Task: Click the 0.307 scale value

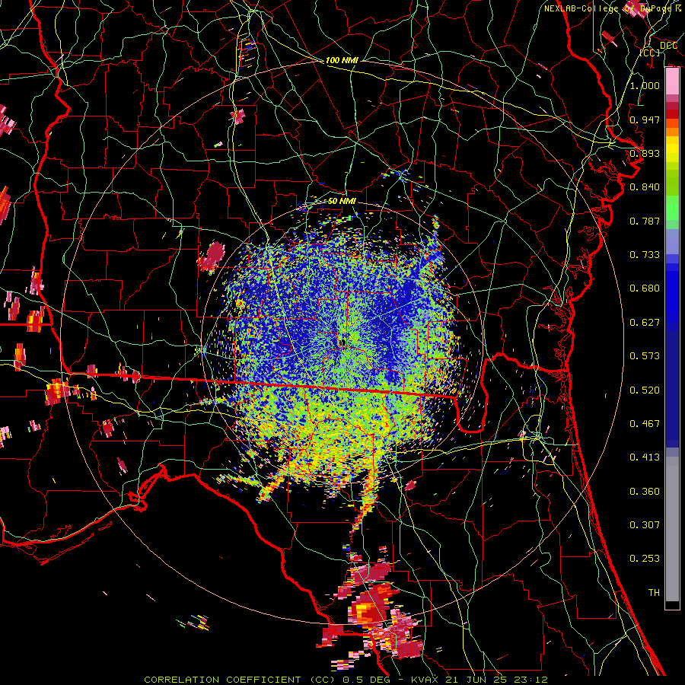Action: (x=645, y=525)
